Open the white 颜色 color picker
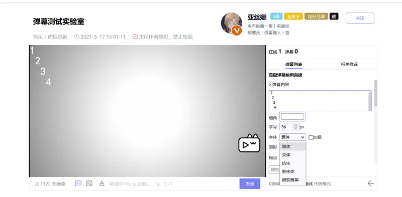Viewport: 402px width, 197px height. click(x=292, y=117)
